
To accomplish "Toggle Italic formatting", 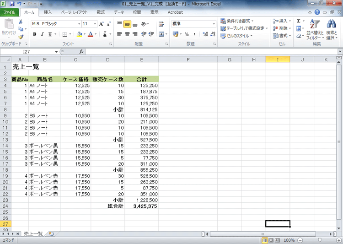I will click(43, 34).
